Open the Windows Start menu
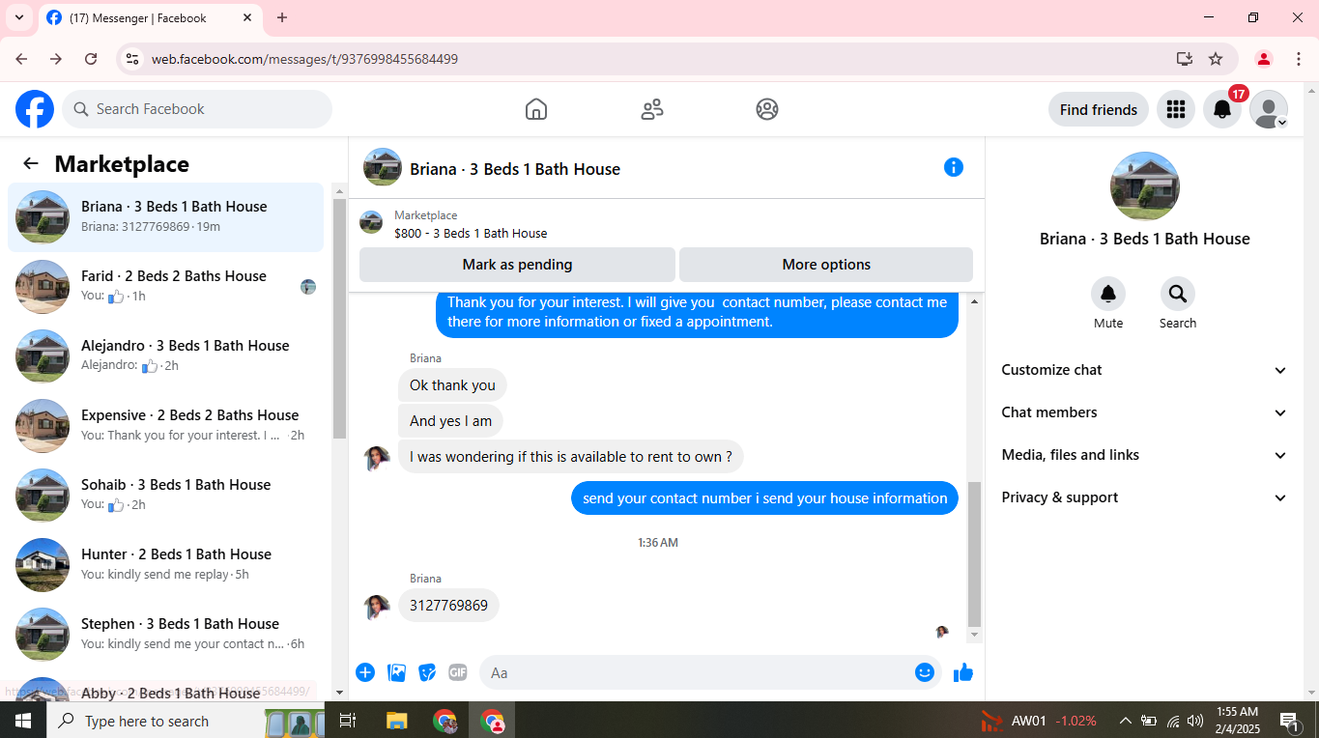The image size is (1319, 738). 23,721
